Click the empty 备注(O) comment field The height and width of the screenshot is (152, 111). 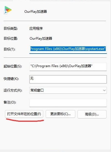pyautogui.click(x=68, y=103)
